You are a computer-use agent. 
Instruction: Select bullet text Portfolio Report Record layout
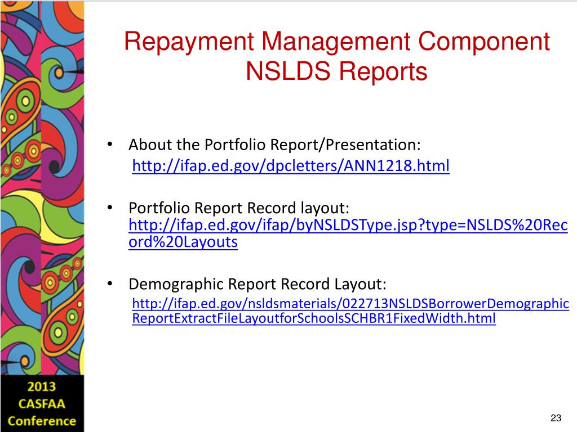(239, 208)
